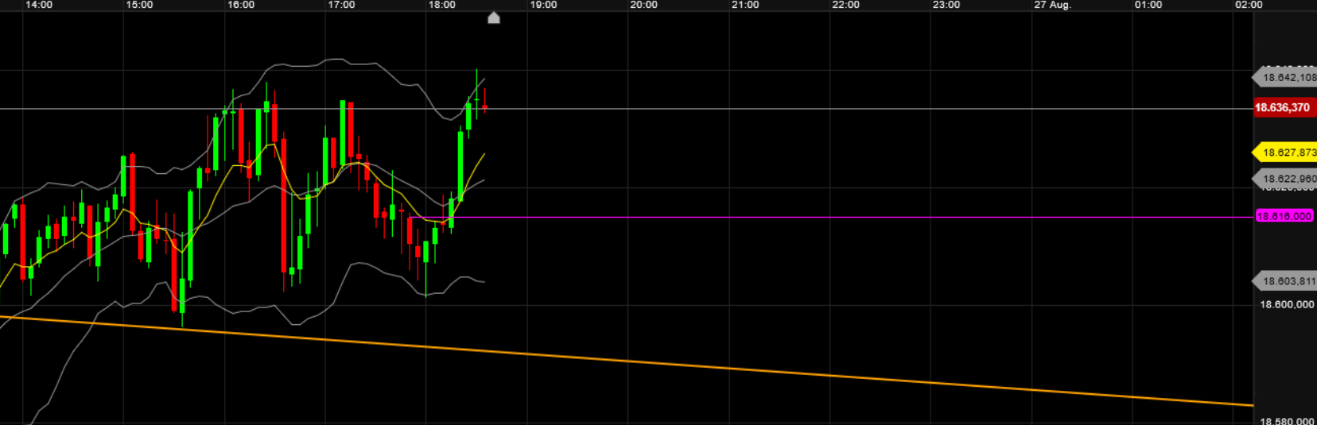Click the gray marker icon below the time axis
1317x425 pixels.
[494, 18]
